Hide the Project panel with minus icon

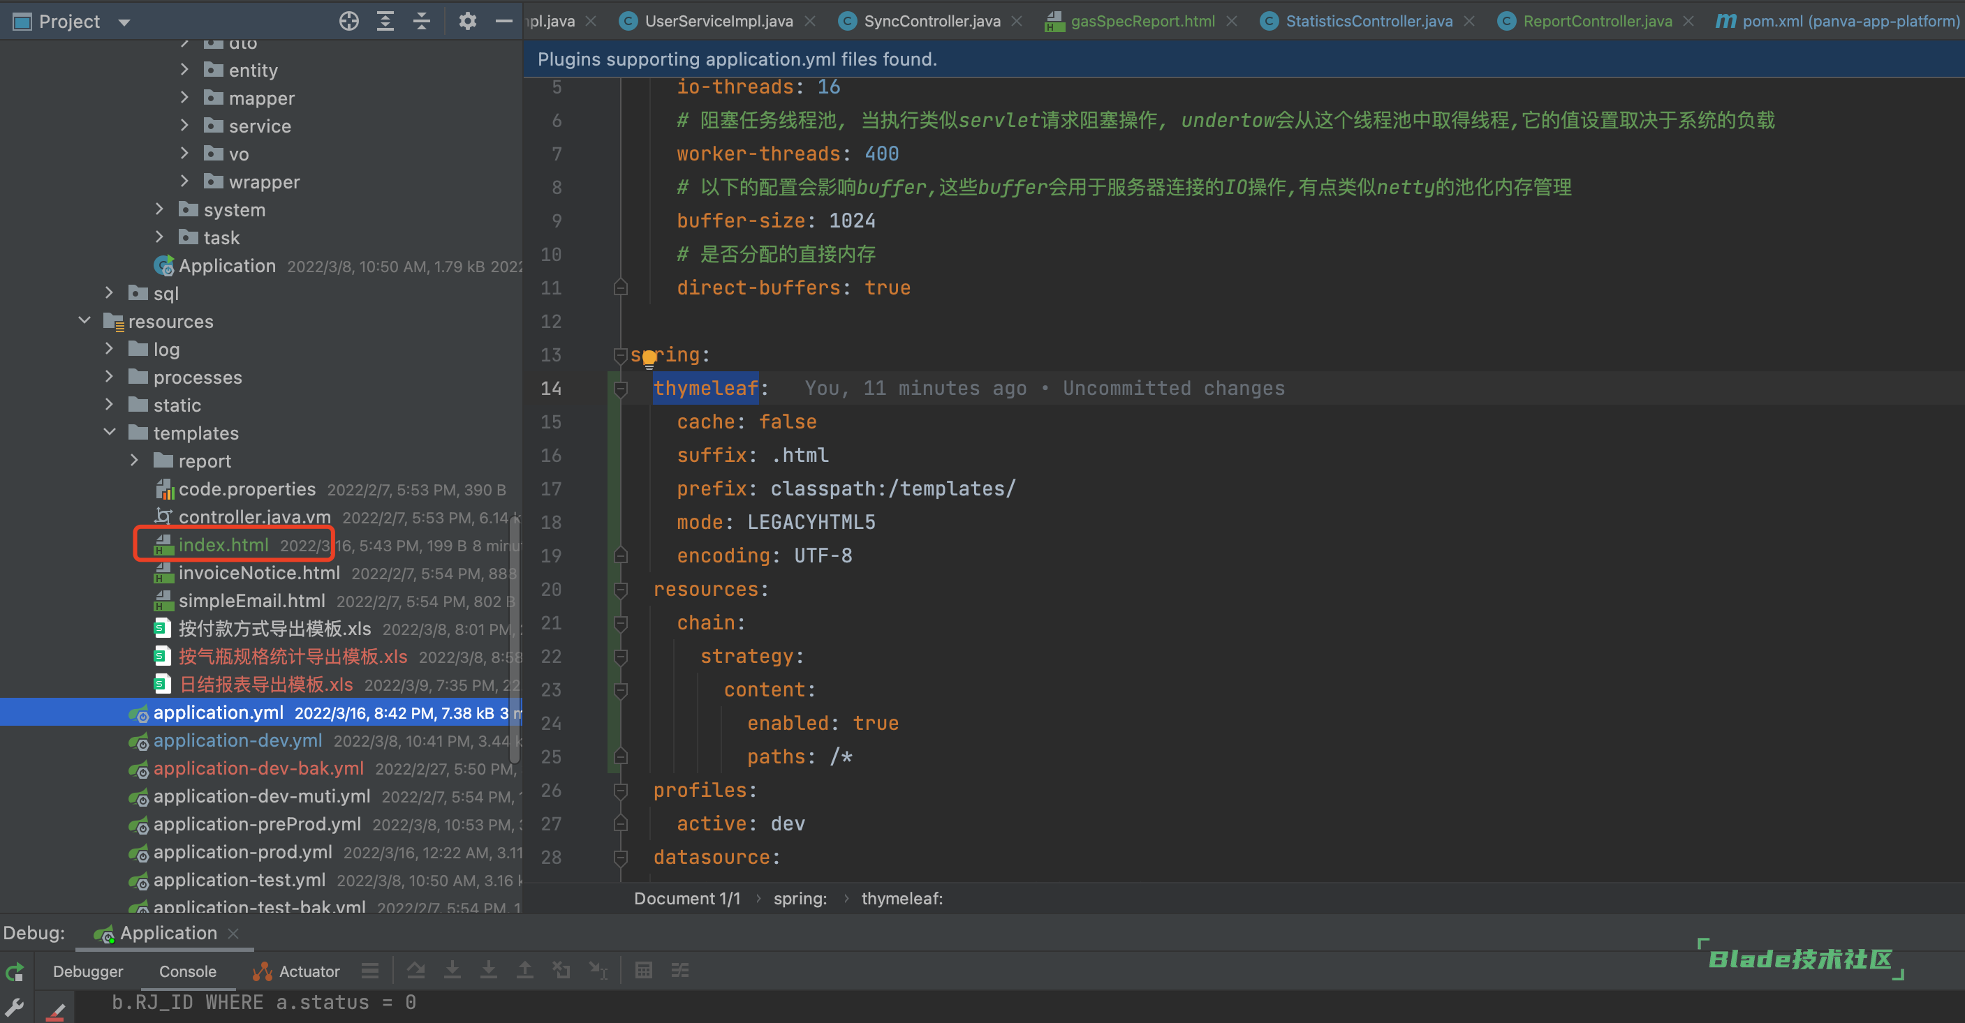pyautogui.click(x=503, y=22)
